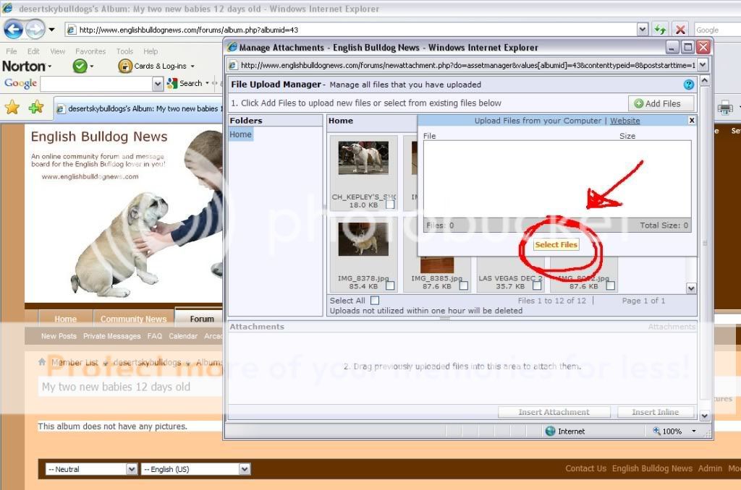Image resolution: width=741 pixels, height=490 pixels.
Task: Click the Select Files button
Action: tap(556, 245)
